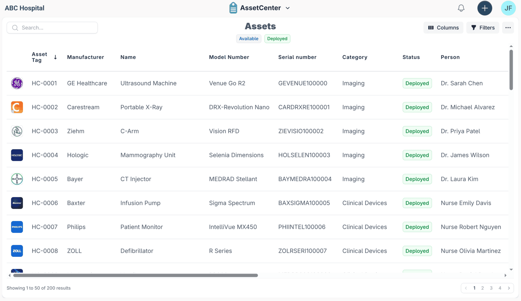This screenshot has height=301, width=521.
Task: Sort by the Category column header
Action: pyautogui.click(x=355, y=57)
